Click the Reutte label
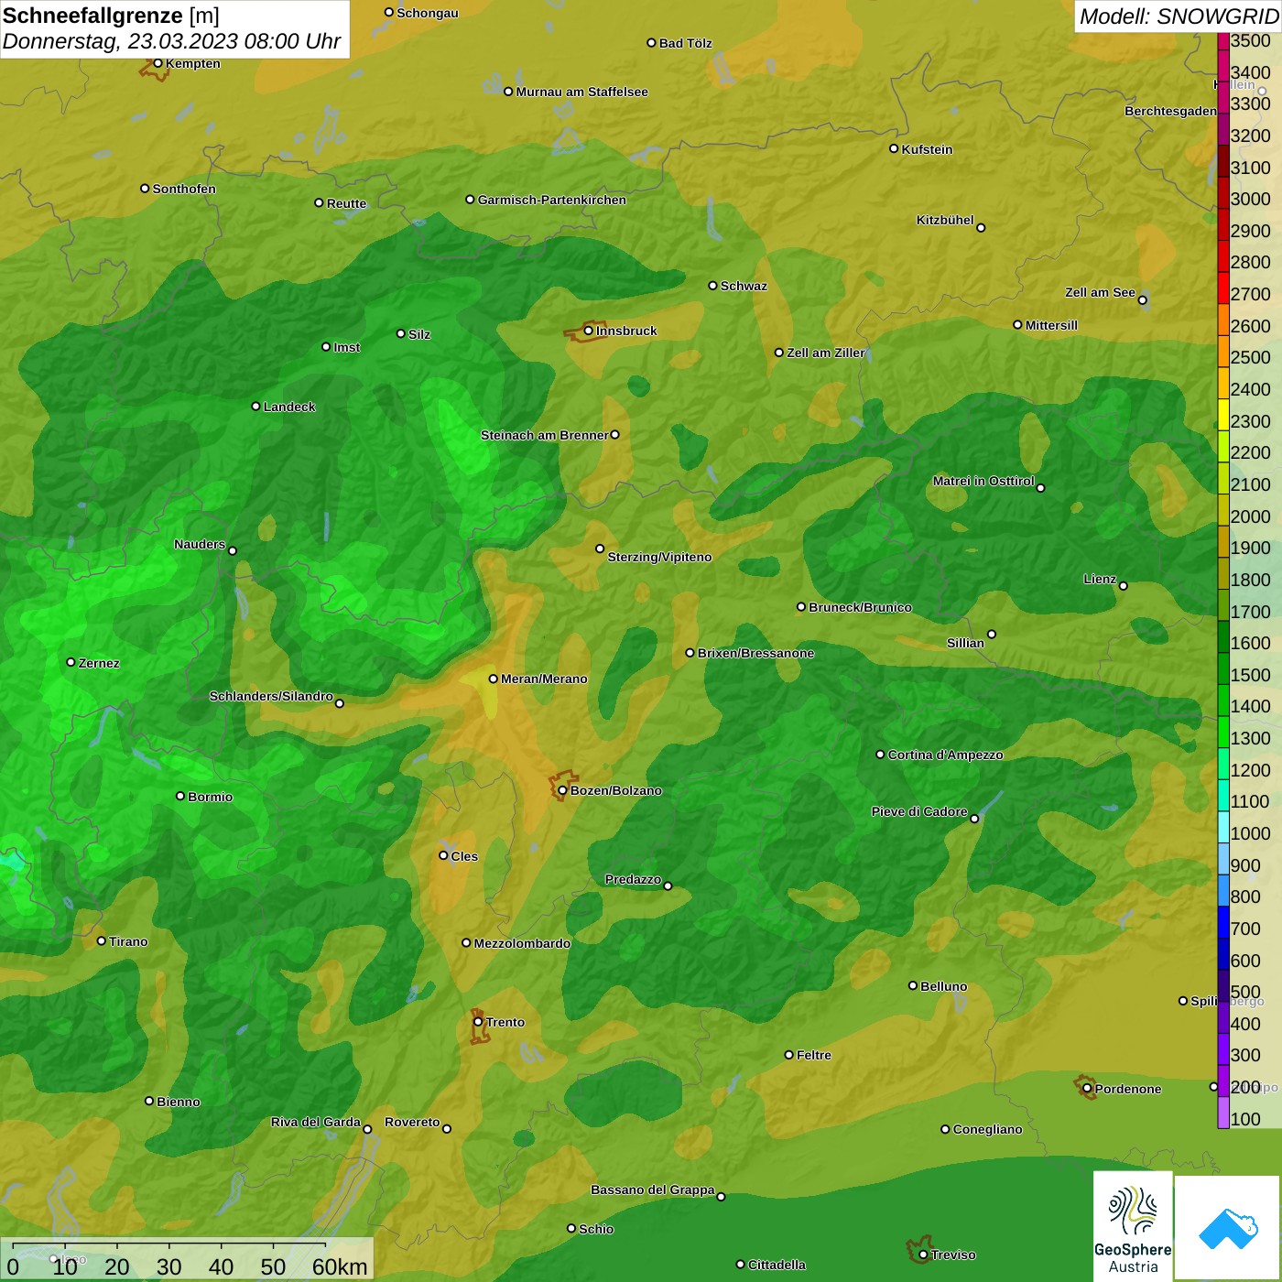The width and height of the screenshot is (1282, 1282). click(346, 203)
